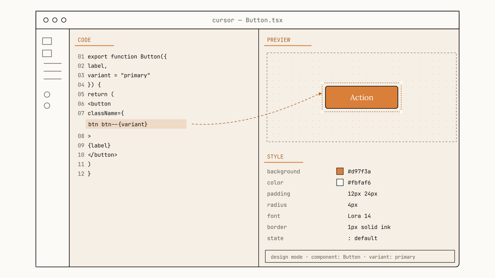Screen dimensions: 495x278
Task: Select the lower circle icon in sidebar
Action: 47,106
